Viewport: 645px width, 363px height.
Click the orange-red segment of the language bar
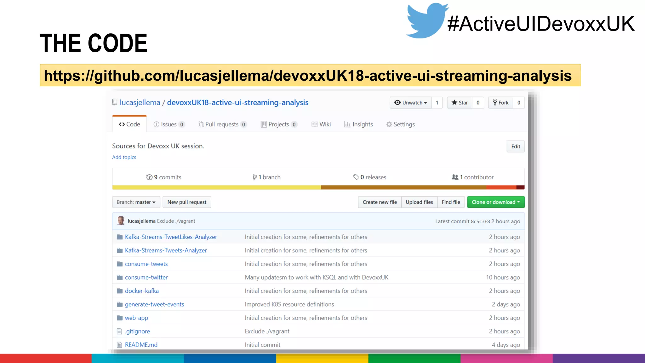coord(501,187)
